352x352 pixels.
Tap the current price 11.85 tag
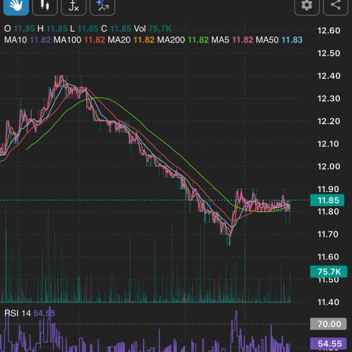(x=327, y=200)
